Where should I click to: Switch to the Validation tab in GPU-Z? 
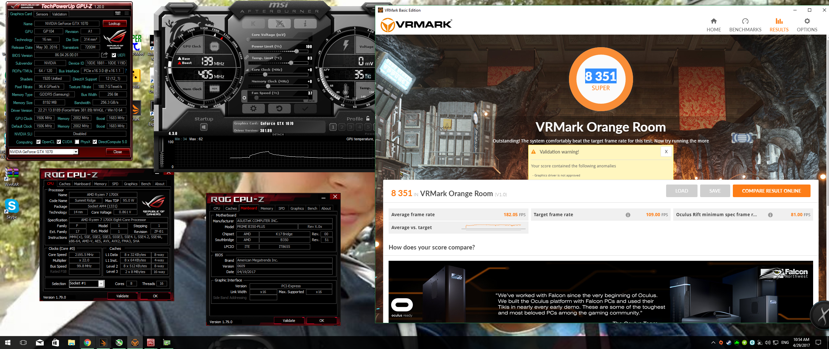click(x=60, y=14)
